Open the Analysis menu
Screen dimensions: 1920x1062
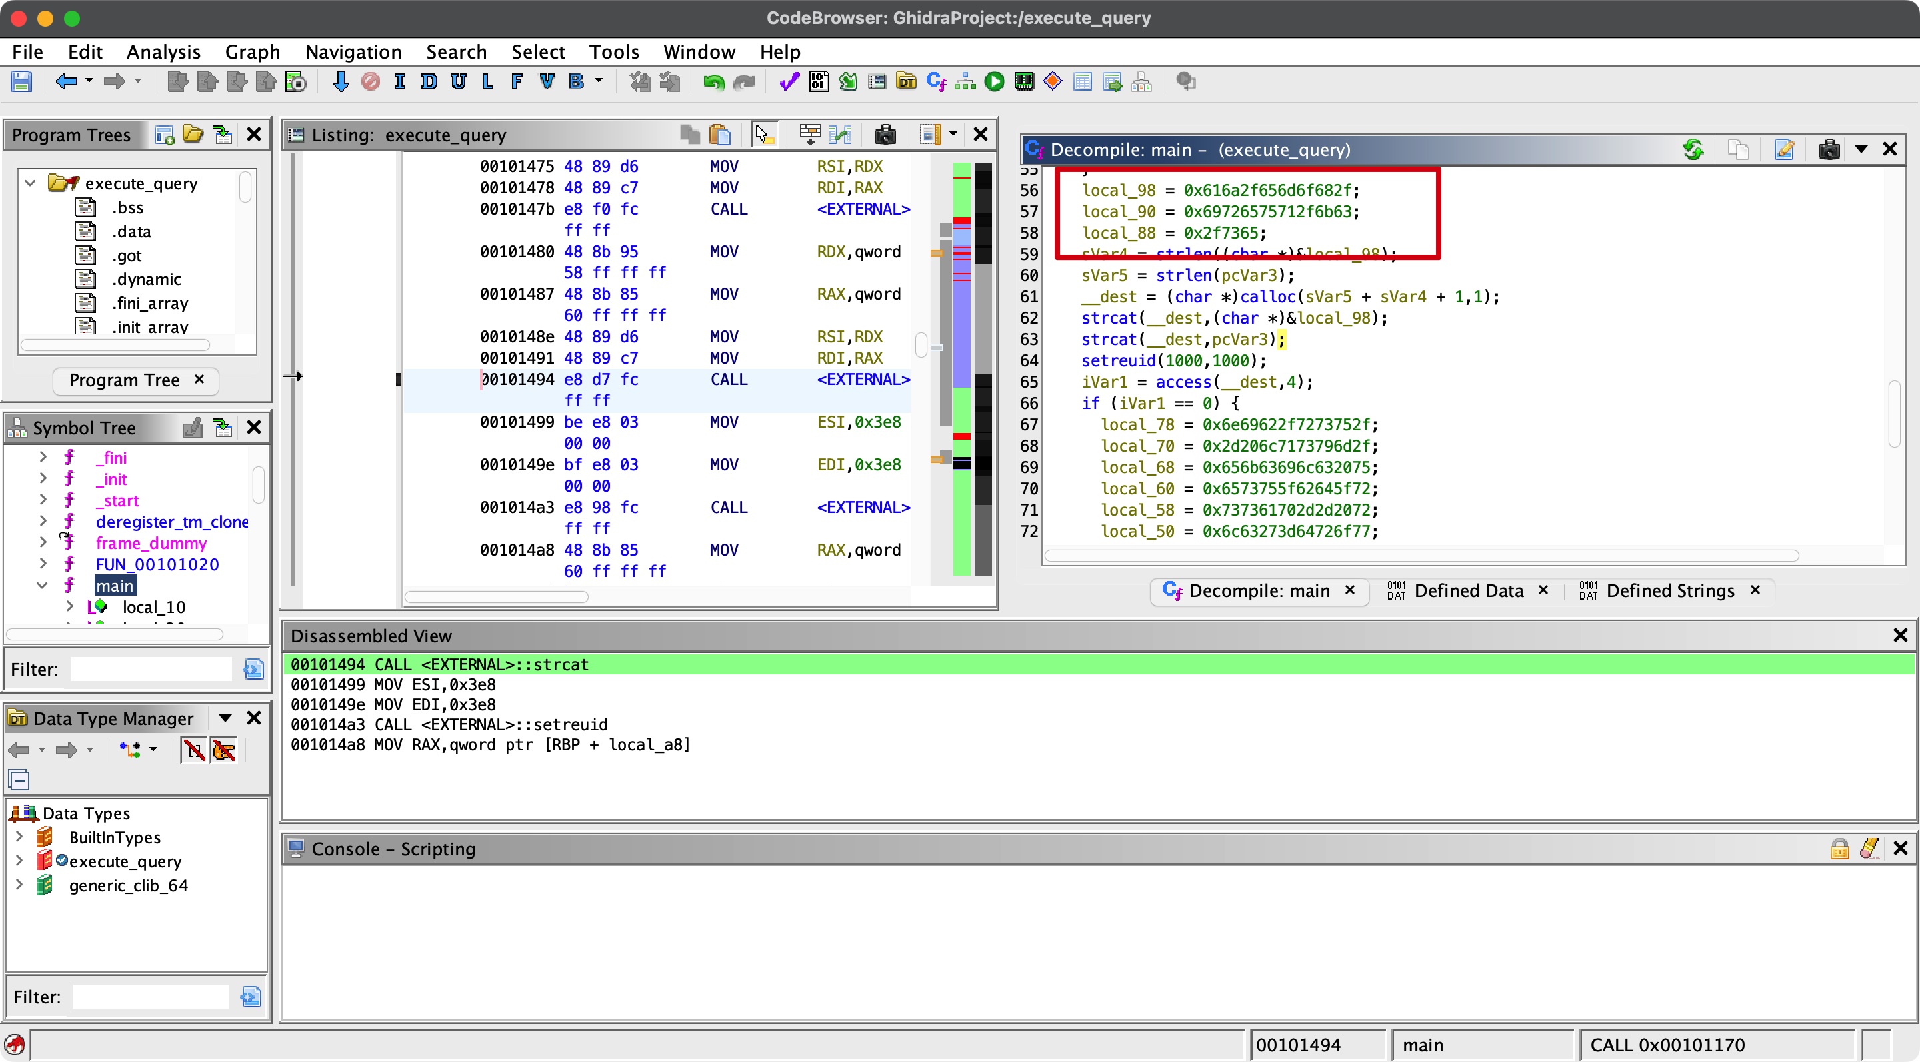coord(163,51)
